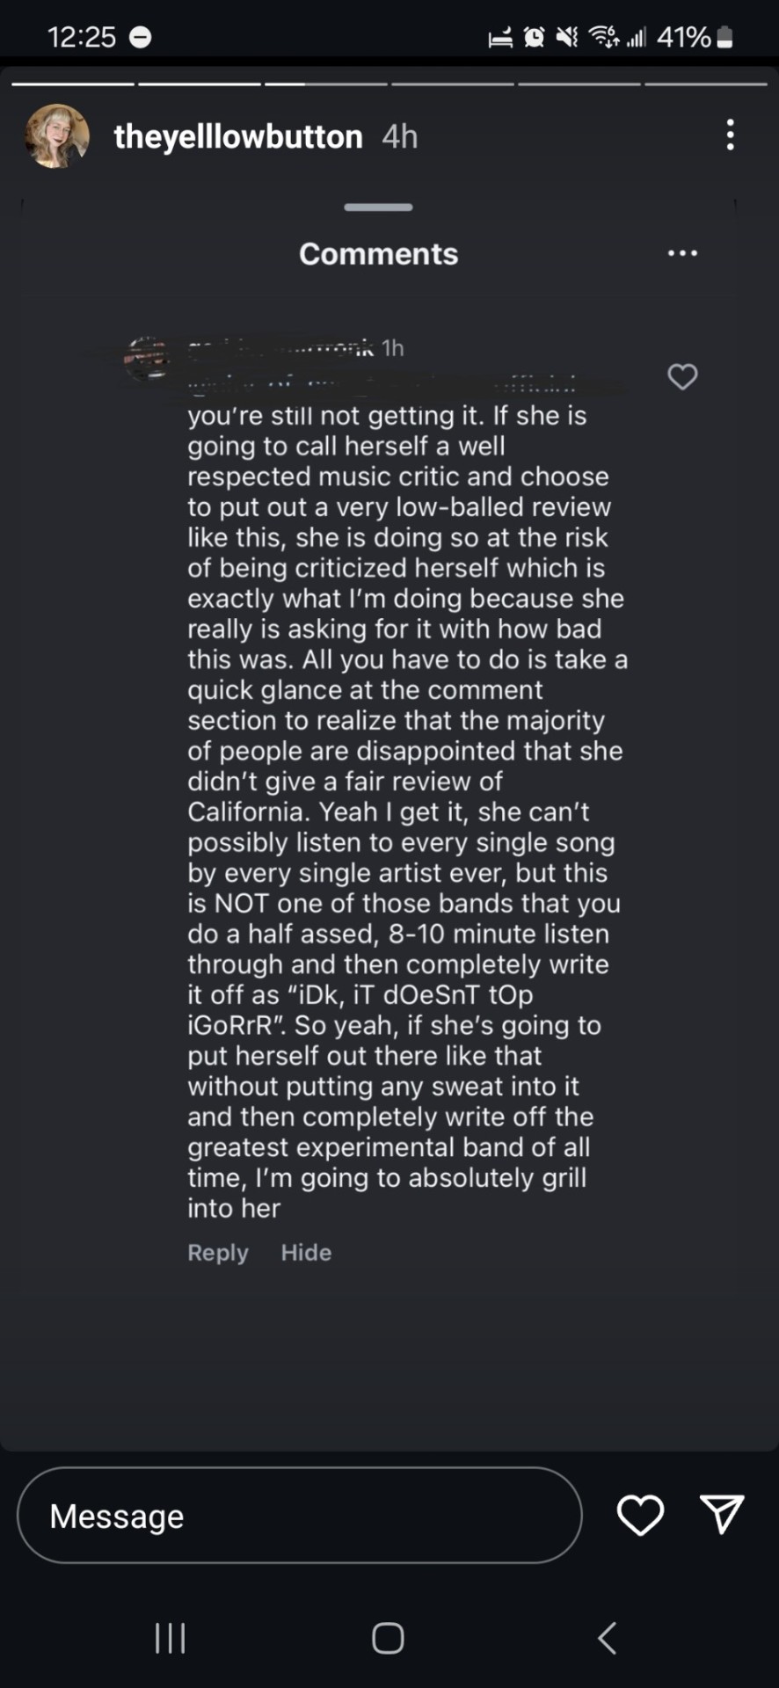Tap theyelllowbutton profile picture
Screen dimensions: 779x1688
tap(57, 136)
